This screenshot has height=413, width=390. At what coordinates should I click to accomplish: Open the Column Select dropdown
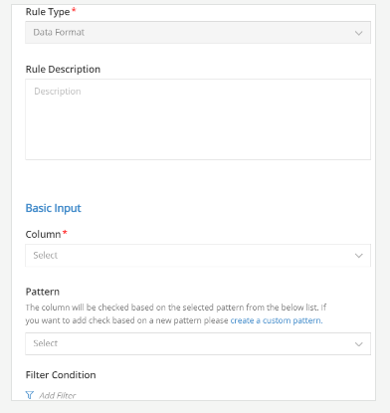pyautogui.click(x=198, y=256)
